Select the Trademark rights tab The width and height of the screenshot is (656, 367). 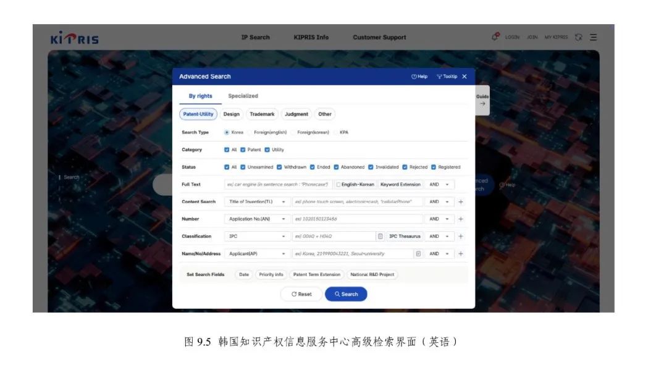point(262,114)
